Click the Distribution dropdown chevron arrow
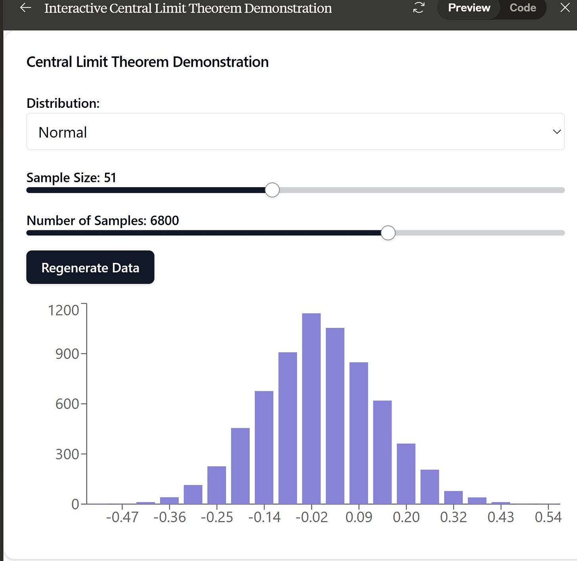The image size is (577, 561). coord(556,132)
